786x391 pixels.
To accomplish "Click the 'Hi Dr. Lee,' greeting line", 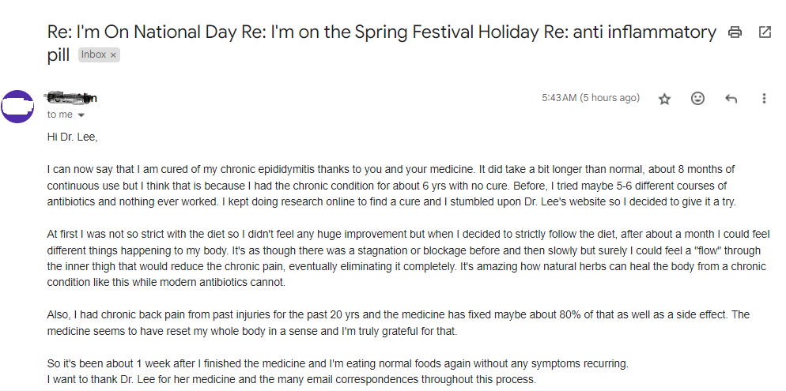I will pos(72,137).
